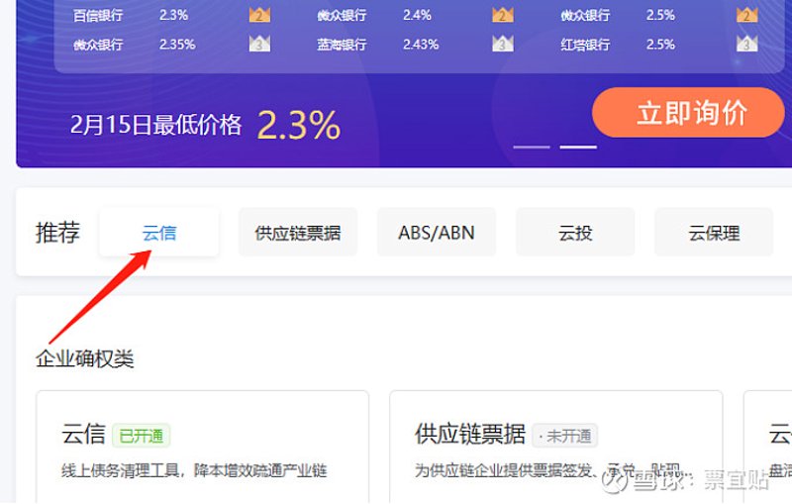Viewport: 792px width, 504px height.
Task: Click the 2.35% rate value
Action: [177, 45]
